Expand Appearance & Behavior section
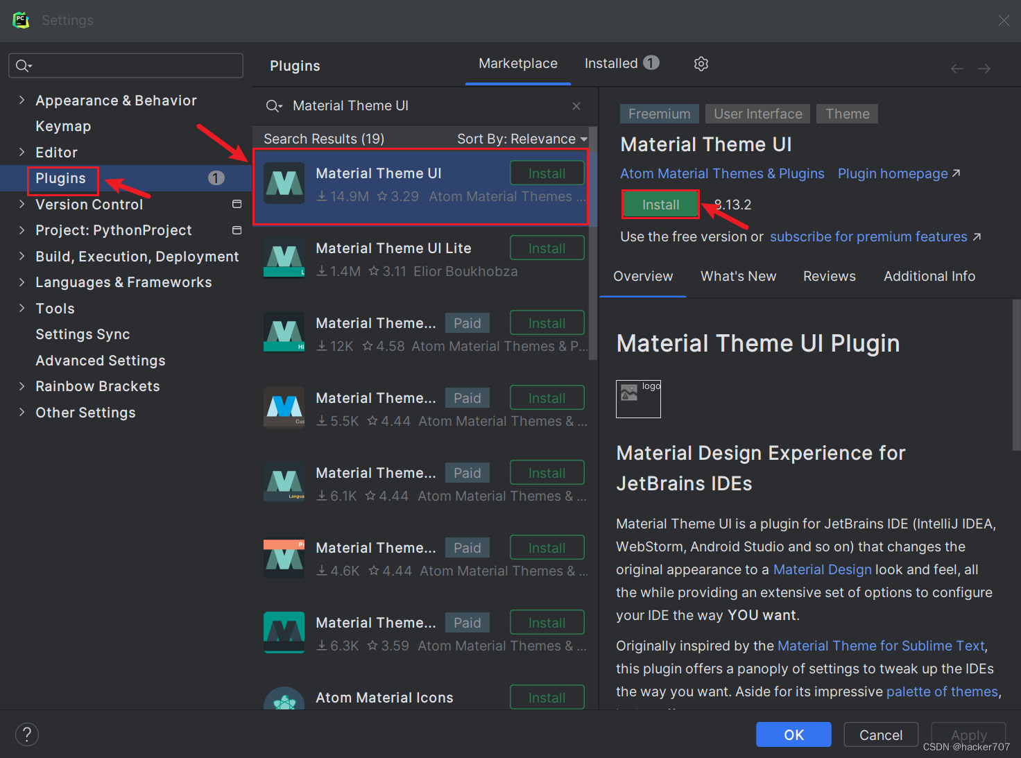The width and height of the screenshot is (1021, 758). click(22, 101)
